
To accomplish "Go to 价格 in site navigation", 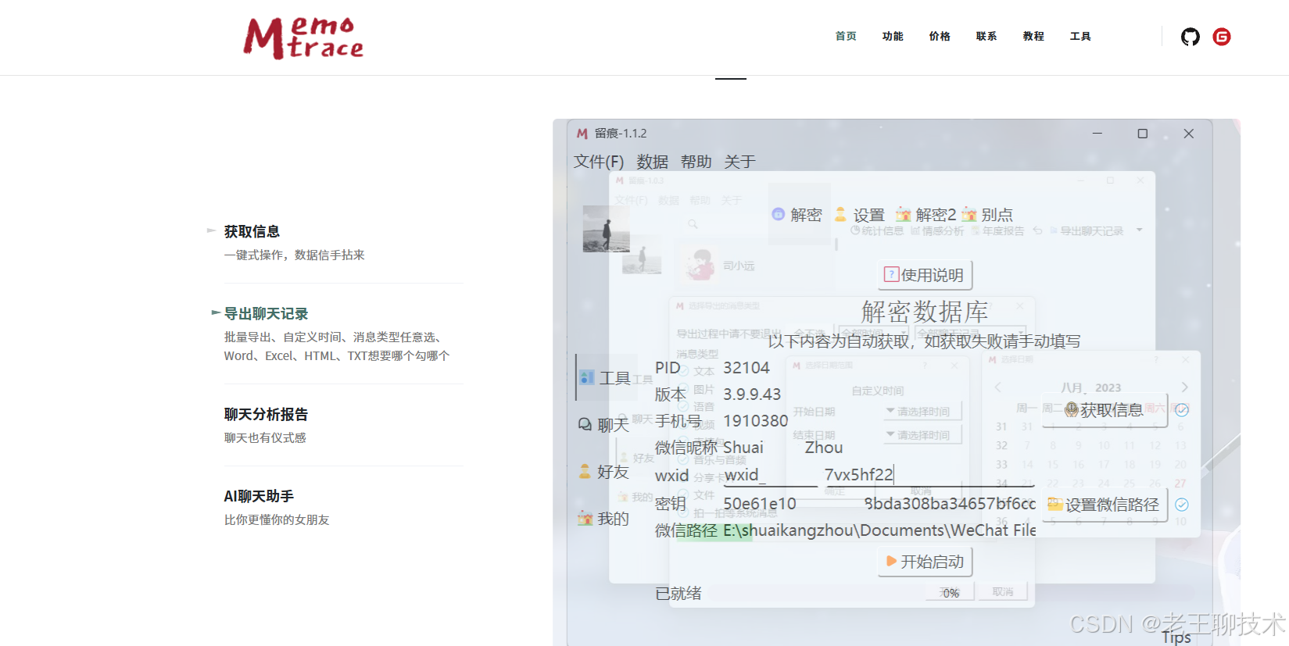I will point(940,37).
